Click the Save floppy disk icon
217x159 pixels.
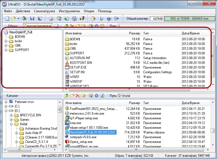[32, 19]
